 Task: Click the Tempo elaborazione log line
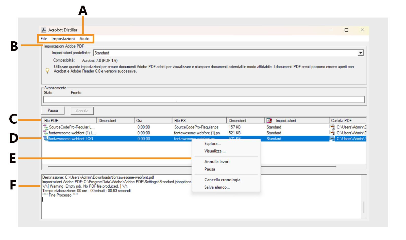click(x=87, y=191)
